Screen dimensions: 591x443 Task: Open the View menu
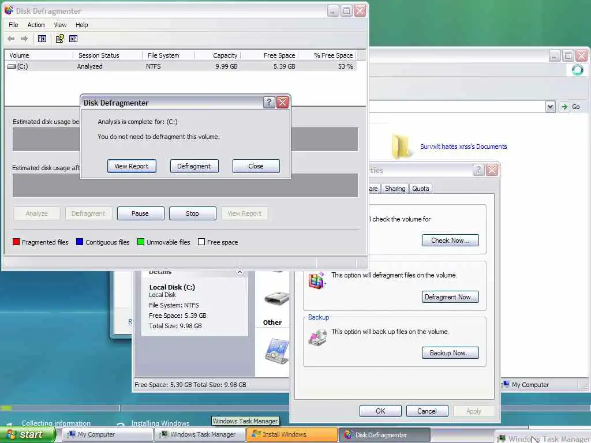60,25
